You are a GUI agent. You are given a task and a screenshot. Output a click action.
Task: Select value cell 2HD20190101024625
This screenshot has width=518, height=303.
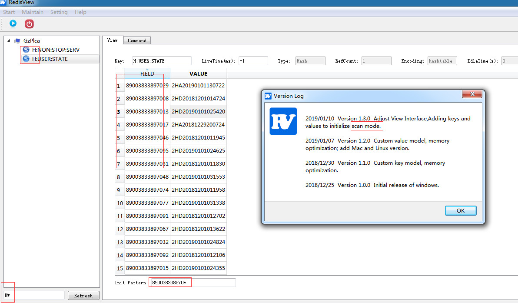click(198, 151)
